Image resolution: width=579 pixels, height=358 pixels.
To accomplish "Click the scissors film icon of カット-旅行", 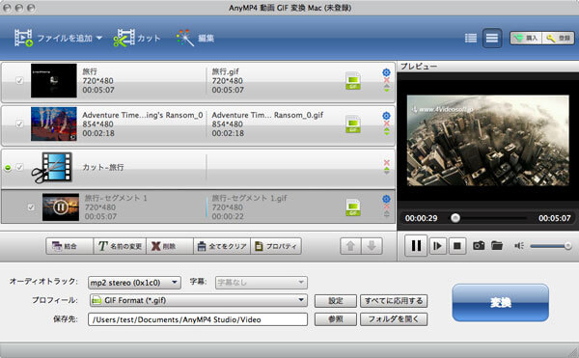I will click(x=52, y=168).
